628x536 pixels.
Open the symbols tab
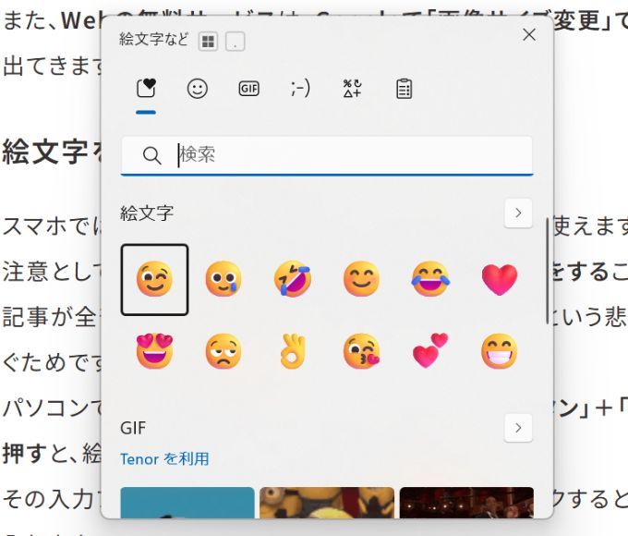(352, 89)
